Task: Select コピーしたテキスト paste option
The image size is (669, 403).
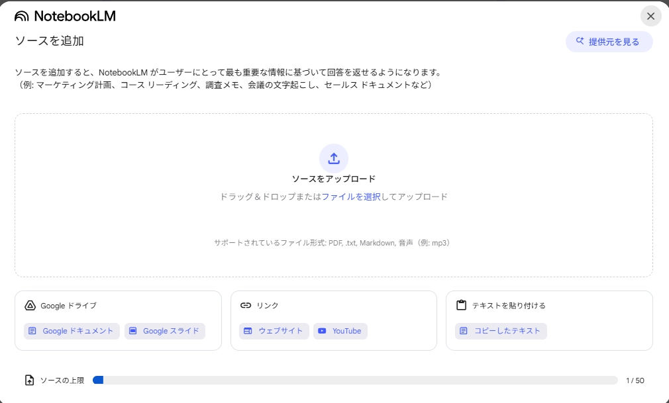Action: [x=501, y=331]
